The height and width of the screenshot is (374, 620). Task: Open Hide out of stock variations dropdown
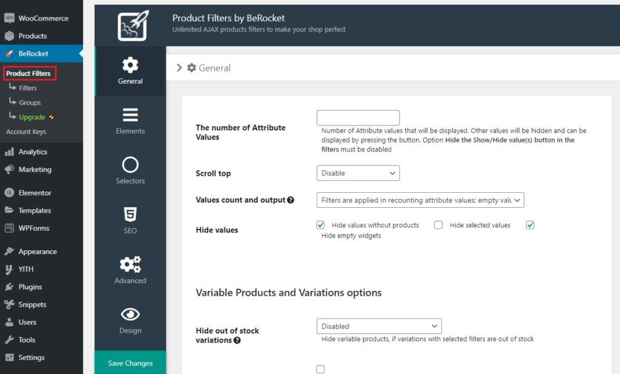tap(379, 326)
